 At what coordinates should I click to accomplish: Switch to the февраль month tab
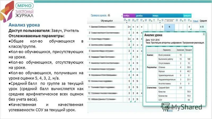(x=187, y=16)
